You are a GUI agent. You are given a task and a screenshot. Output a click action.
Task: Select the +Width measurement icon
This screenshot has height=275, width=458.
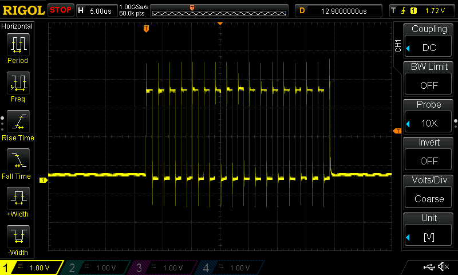(x=18, y=198)
